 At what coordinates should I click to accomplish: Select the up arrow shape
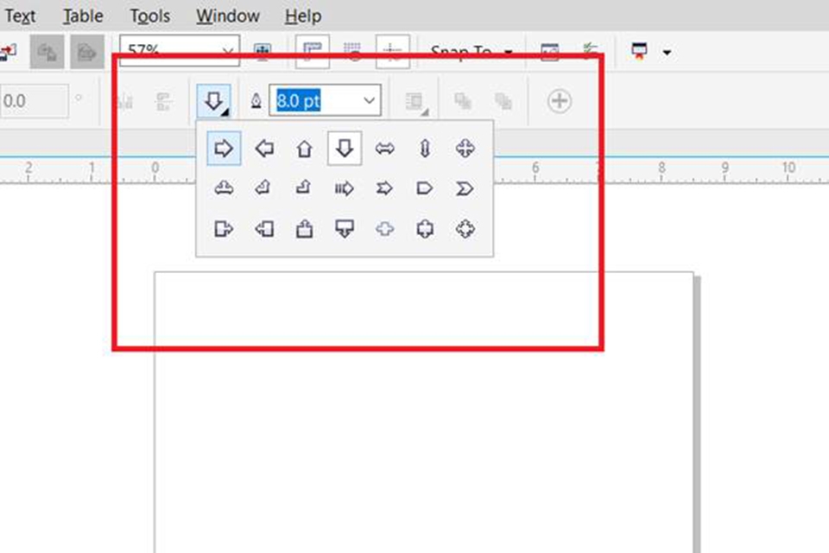click(304, 148)
